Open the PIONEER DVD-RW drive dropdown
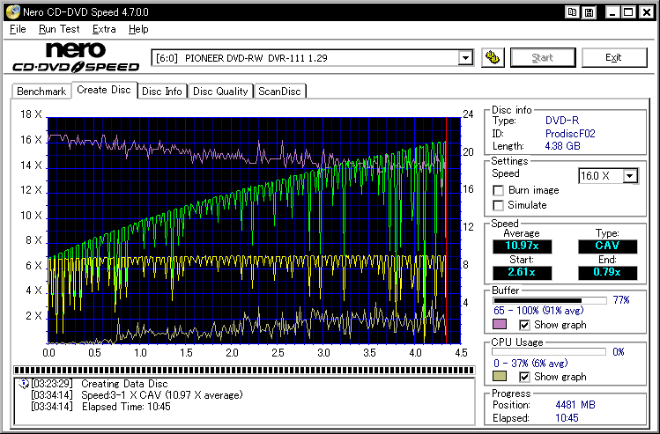Screen dimensions: 660x434 (x=466, y=58)
